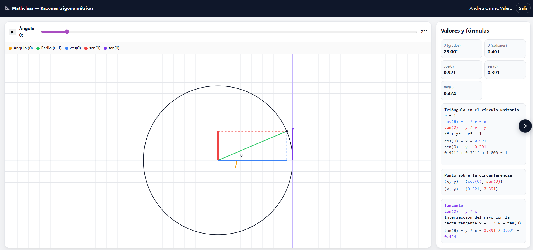533x250 pixels.
Task: Click the θ (grados) 23.00° card
Action: (x=461, y=49)
